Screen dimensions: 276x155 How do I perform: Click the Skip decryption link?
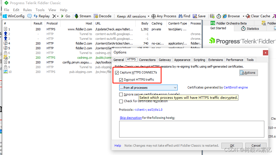(x=131, y=118)
